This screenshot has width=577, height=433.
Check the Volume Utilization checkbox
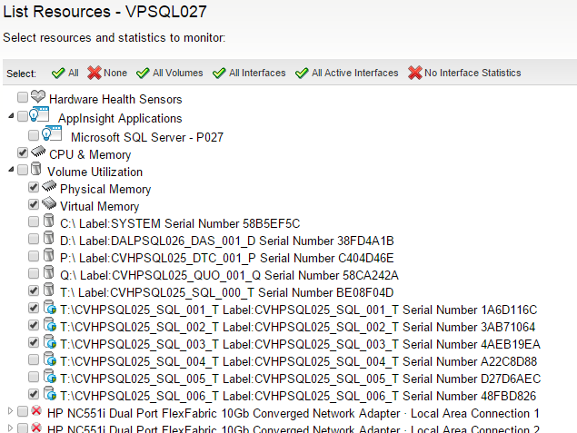click(23, 170)
